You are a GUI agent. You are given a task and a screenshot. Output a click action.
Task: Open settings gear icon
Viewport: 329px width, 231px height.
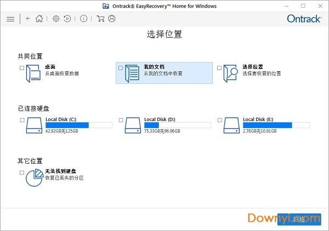[x=56, y=19]
